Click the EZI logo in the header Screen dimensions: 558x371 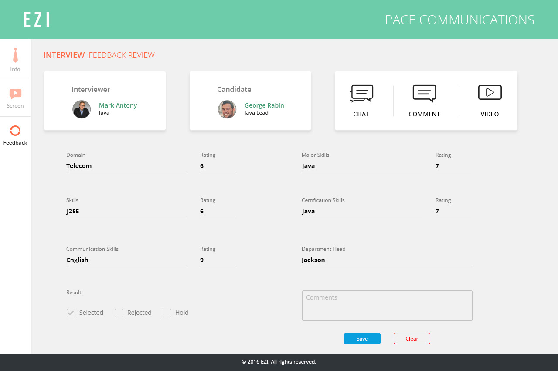click(x=37, y=19)
